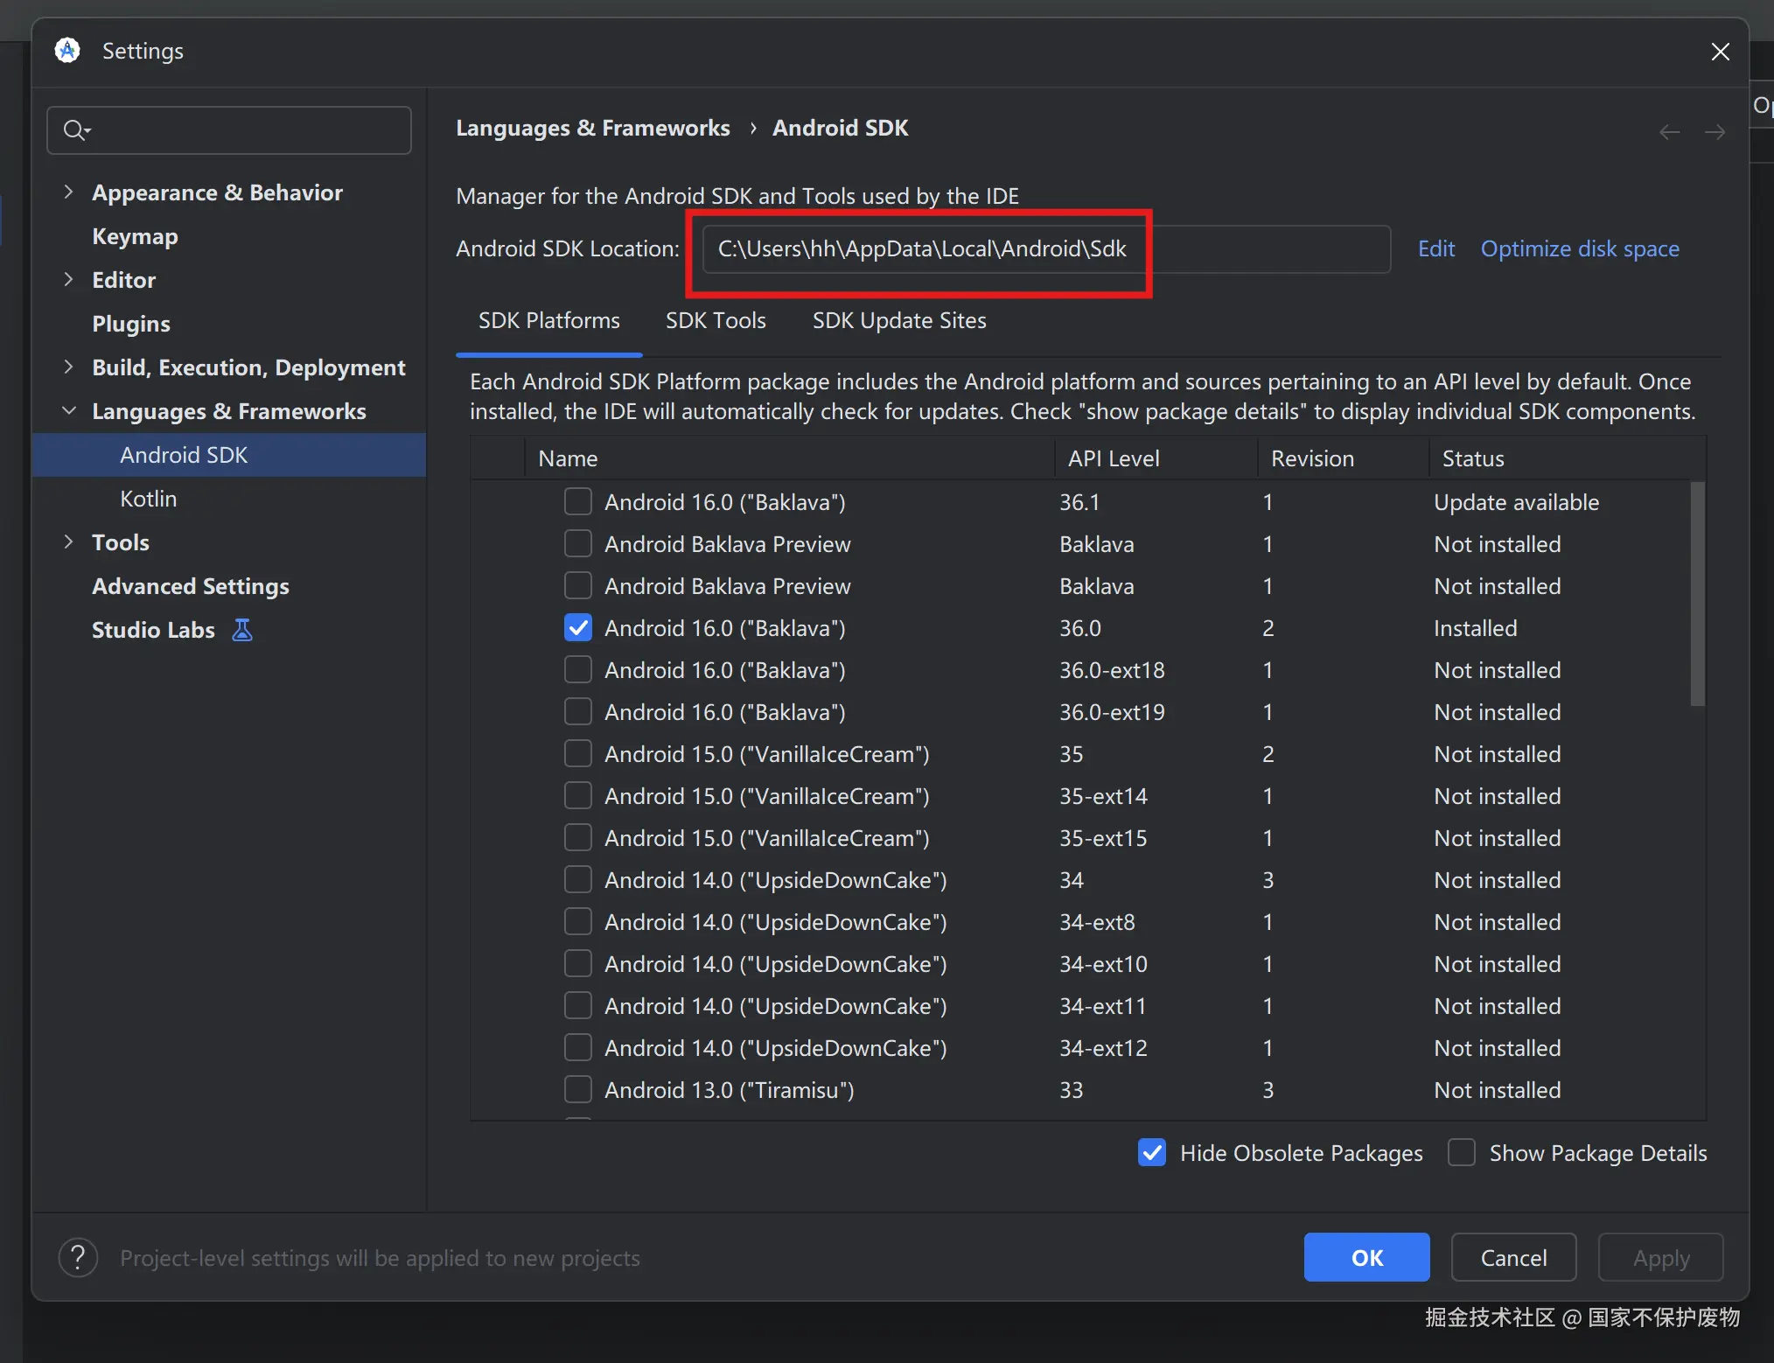Screen dimensions: 1774x1363
Task: Check the box for API level 36.0-ext19
Action: point(577,712)
